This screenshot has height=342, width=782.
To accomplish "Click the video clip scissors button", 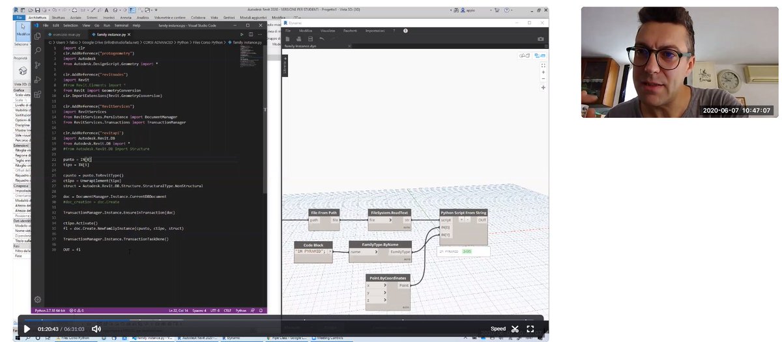I will [515, 329].
